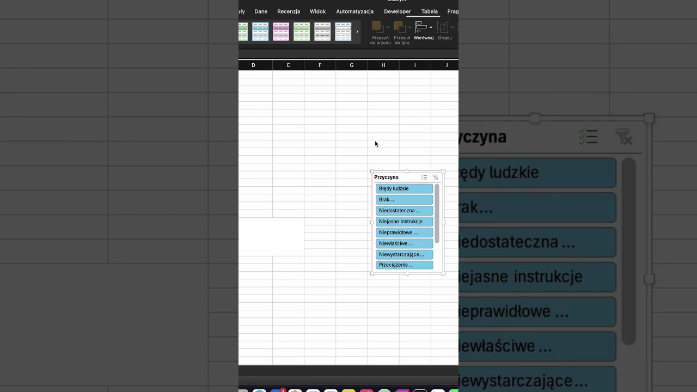
Task: Select column I header
Action: coord(414,65)
